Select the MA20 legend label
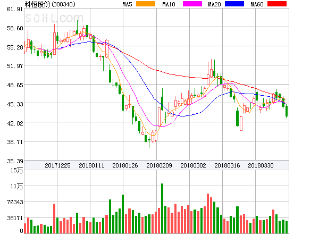 pos(214,4)
